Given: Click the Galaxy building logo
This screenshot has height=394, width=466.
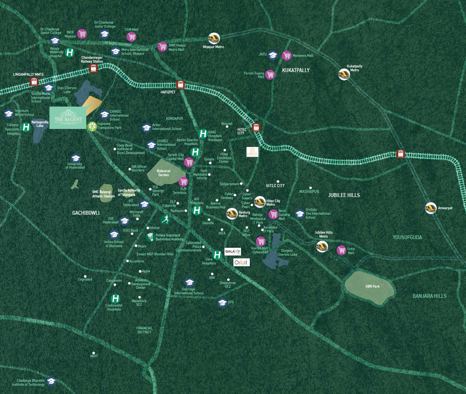Looking at the screenshot, I should click(232, 251).
